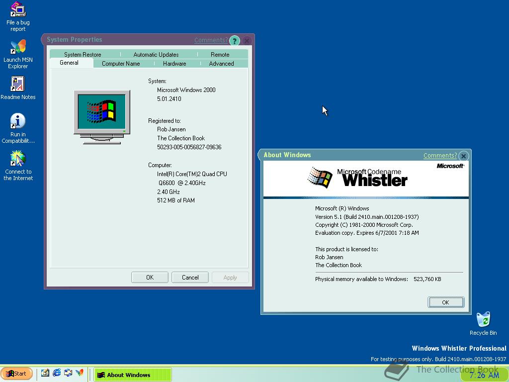This screenshot has width=509, height=382.
Task: Open the Comments link in About Windows
Action: pyautogui.click(x=440, y=156)
